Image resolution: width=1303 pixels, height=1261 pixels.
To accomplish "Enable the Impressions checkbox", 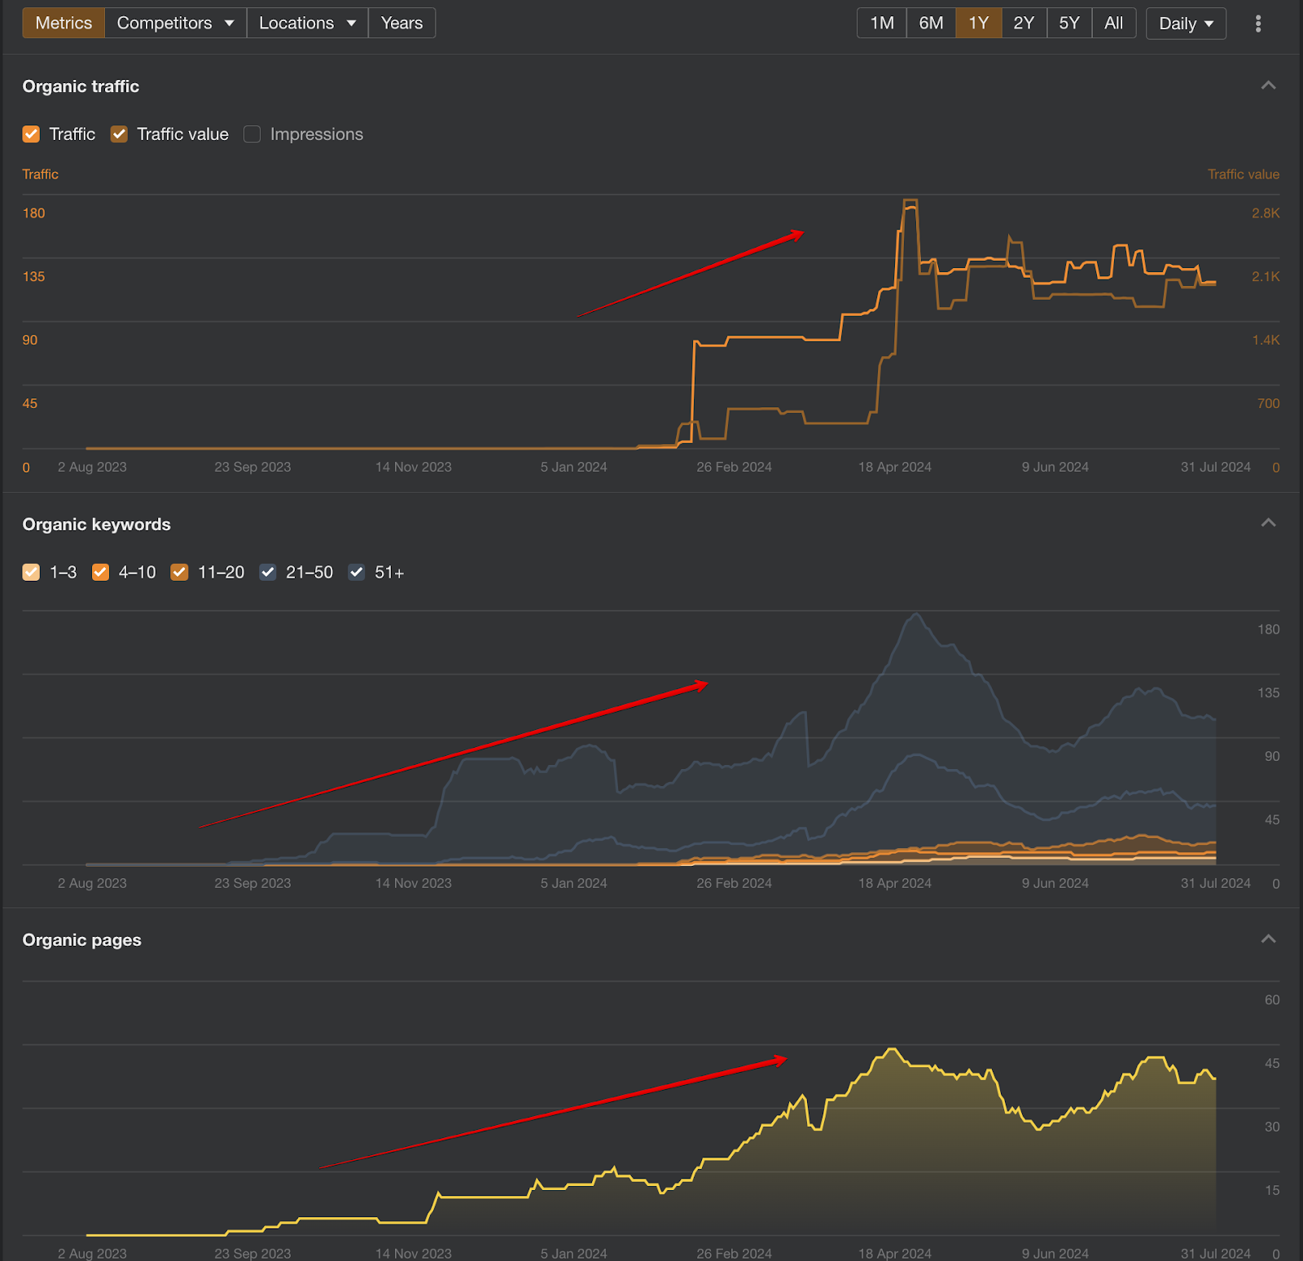I will pos(252,134).
